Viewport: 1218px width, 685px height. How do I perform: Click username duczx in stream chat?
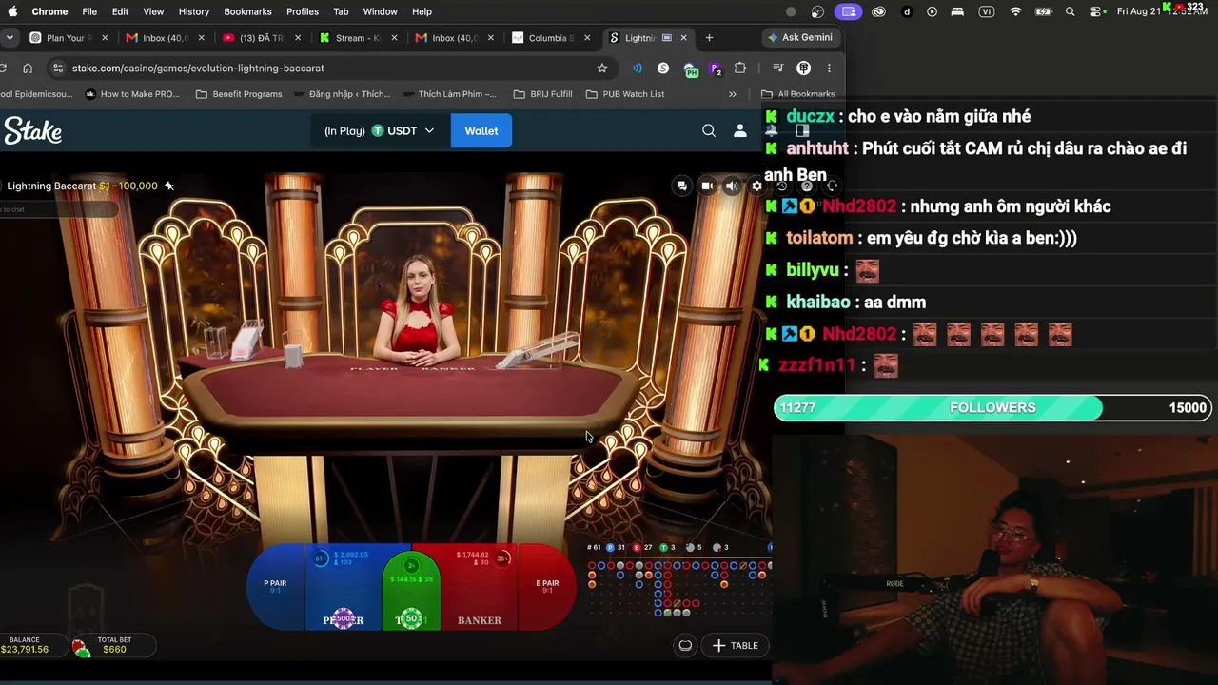[811, 116]
